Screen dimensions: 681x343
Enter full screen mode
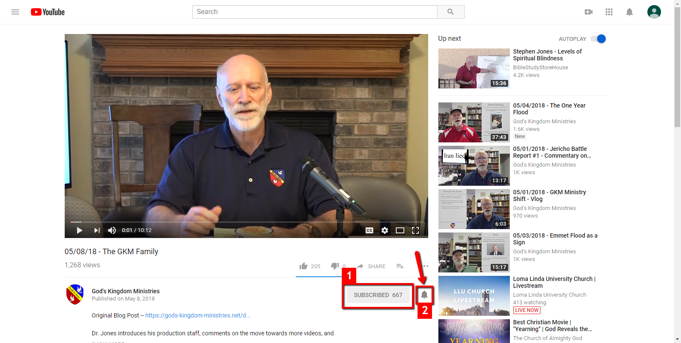pos(415,230)
